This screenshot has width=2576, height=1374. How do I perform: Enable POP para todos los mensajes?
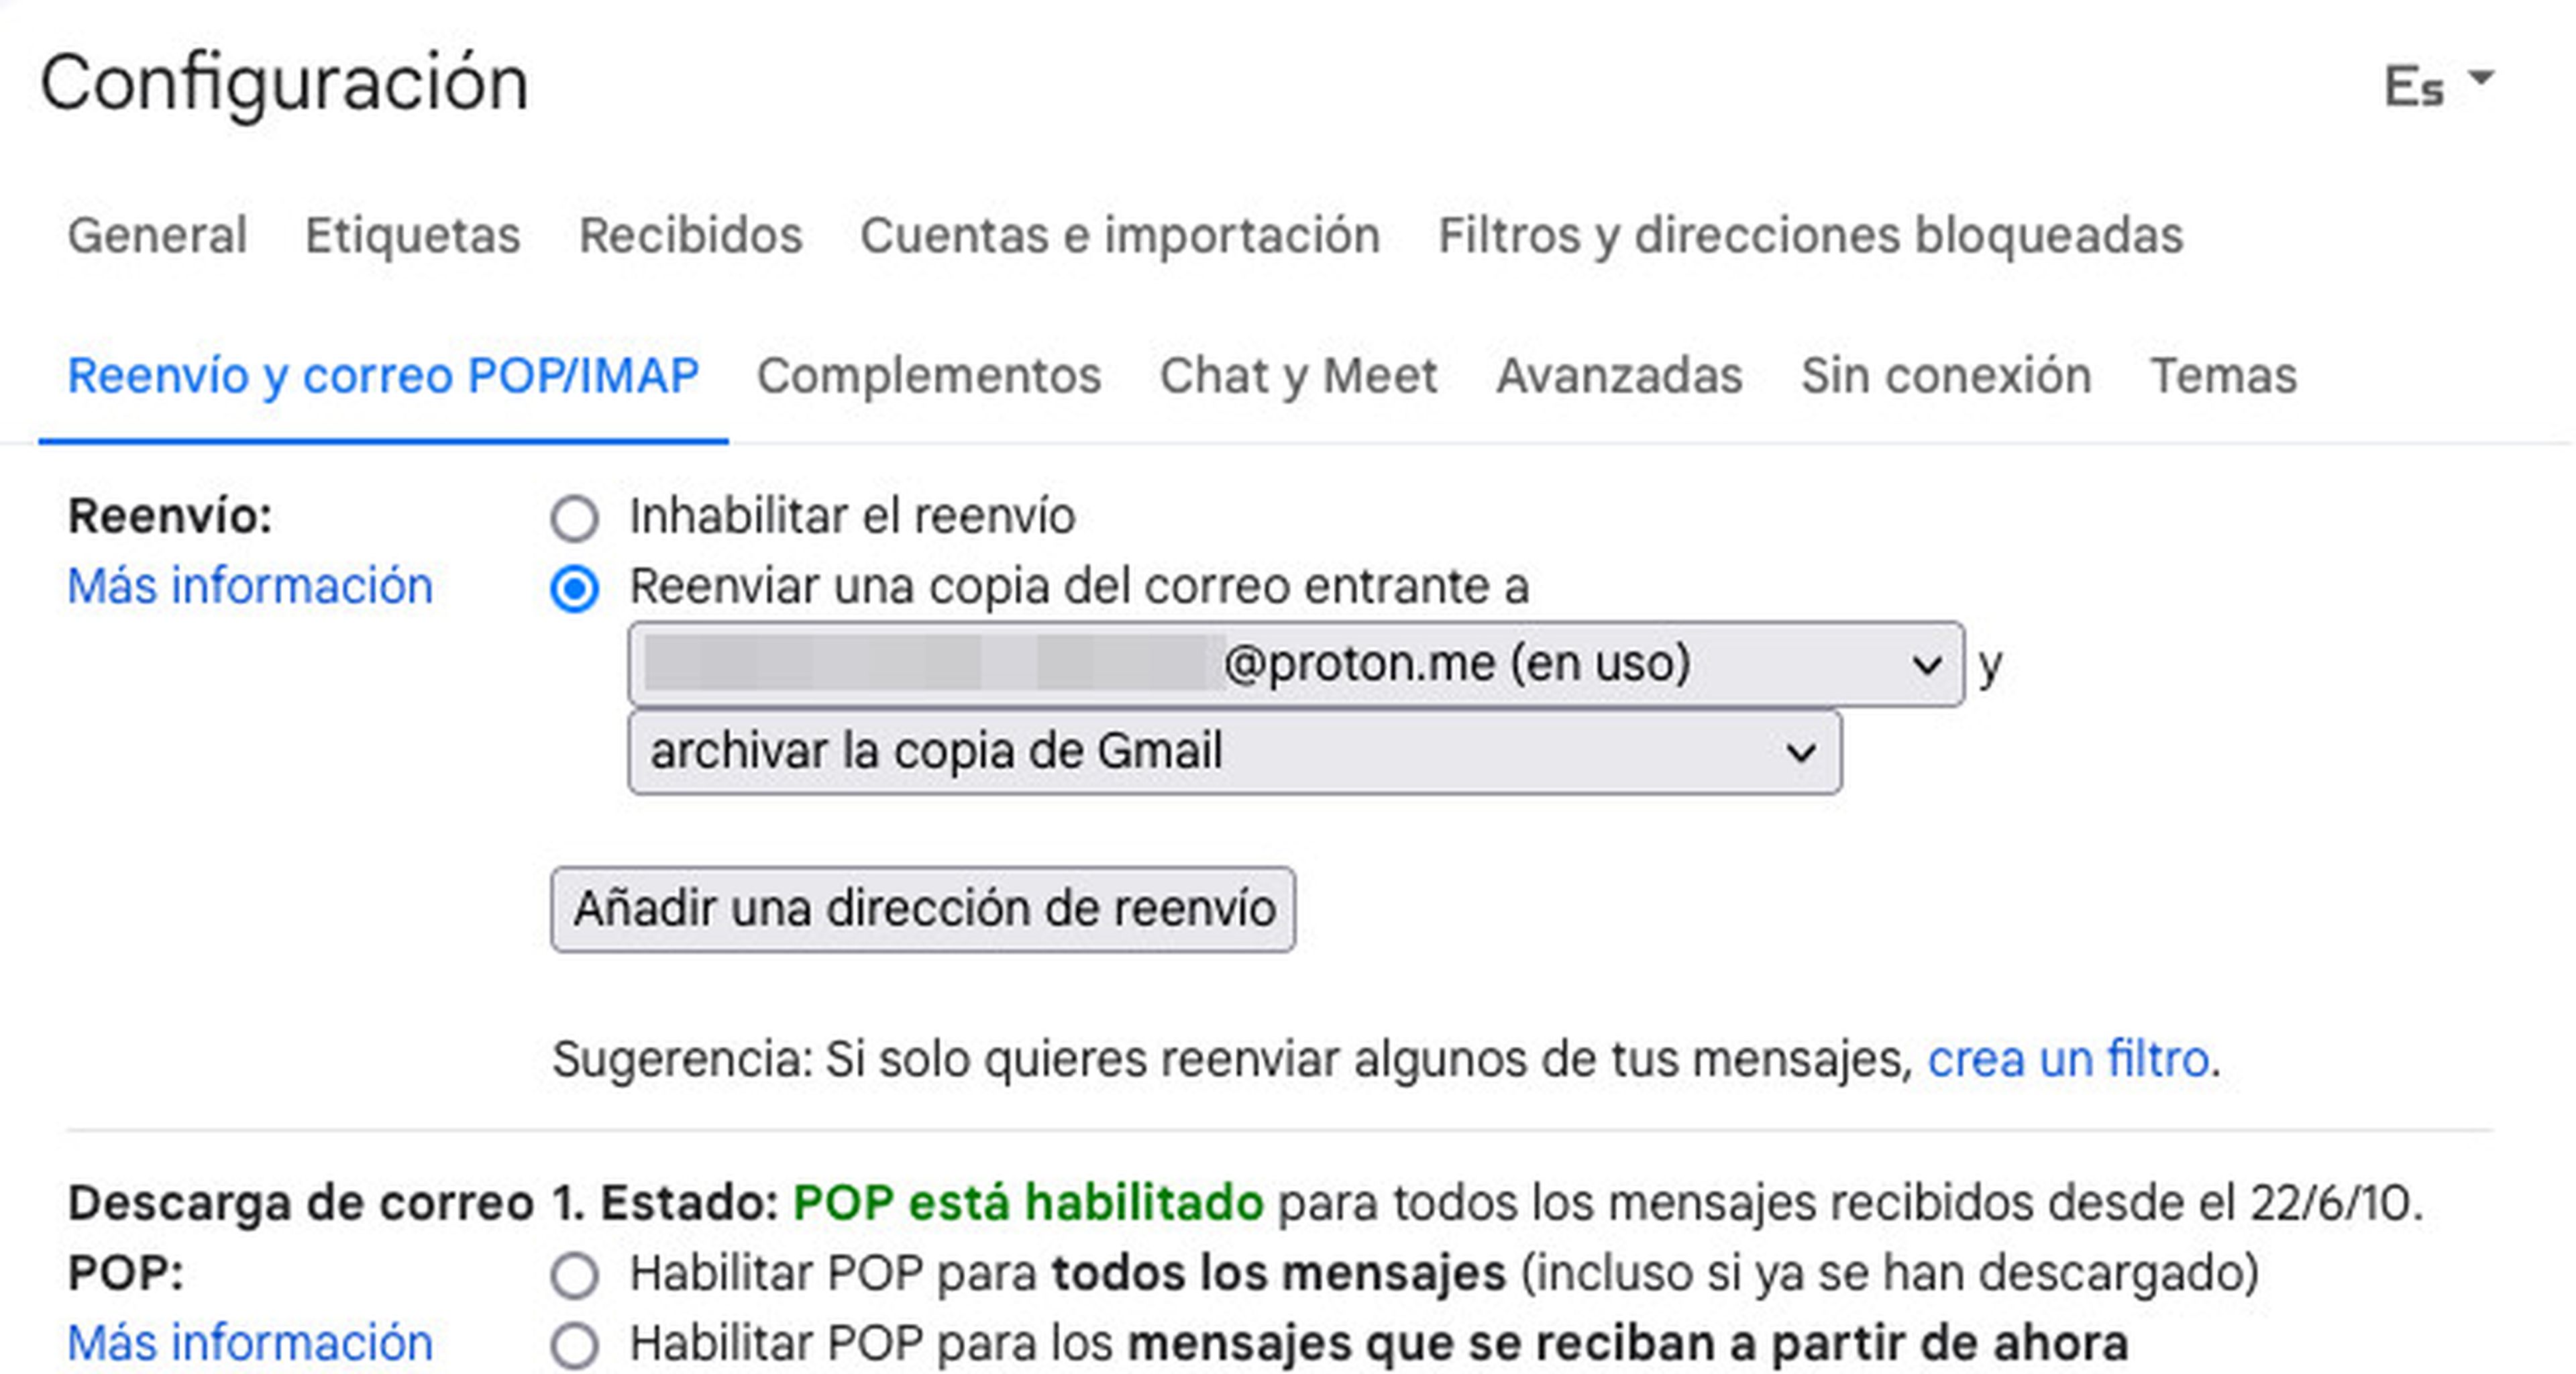click(x=575, y=1276)
